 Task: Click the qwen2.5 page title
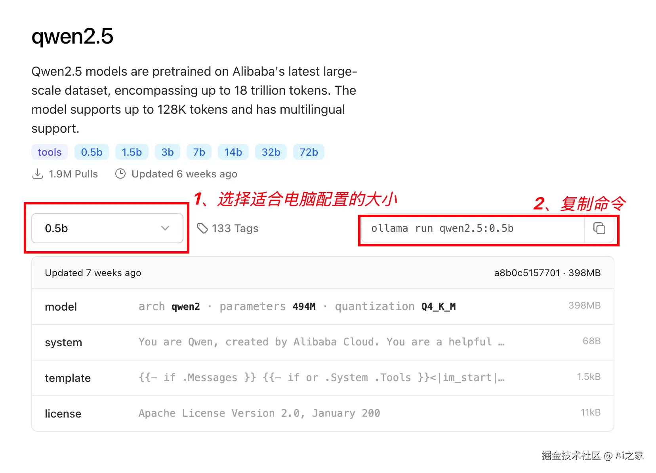point(72,36)
